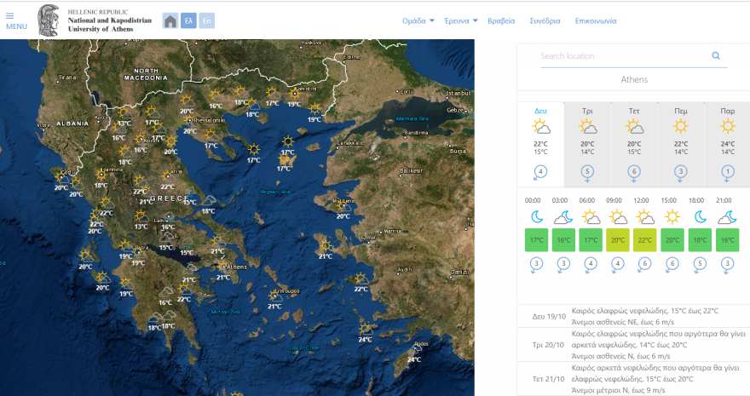Open the Συνέδρια menu item
The image size is (750, 396).
point(545,20)
